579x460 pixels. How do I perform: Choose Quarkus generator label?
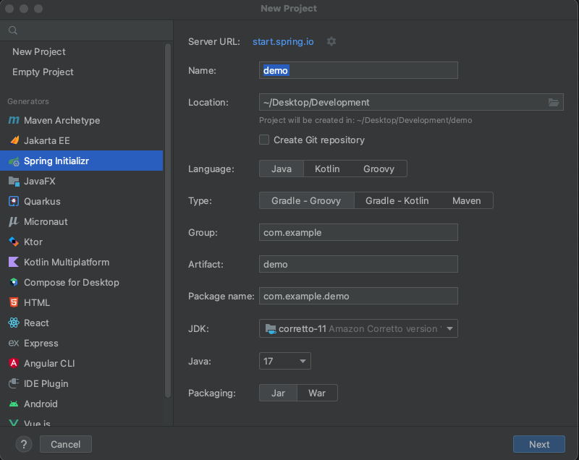pyautogui.click(x=42, y=201)
